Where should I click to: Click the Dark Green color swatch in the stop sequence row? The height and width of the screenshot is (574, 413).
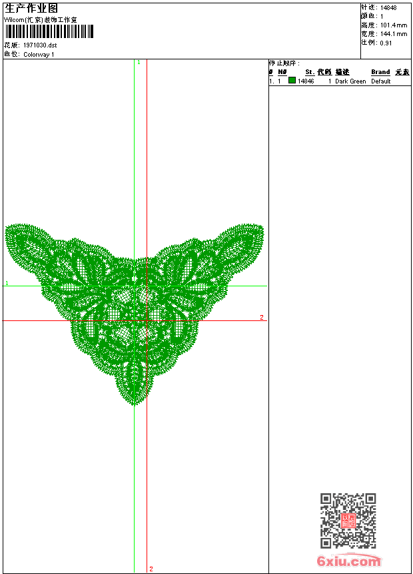[x=292, y=80]
